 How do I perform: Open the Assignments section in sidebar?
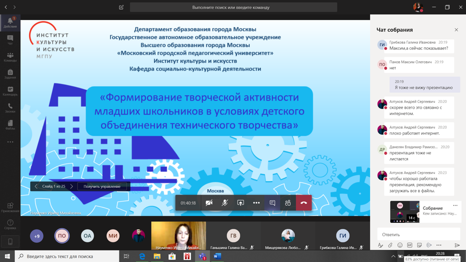10,74
